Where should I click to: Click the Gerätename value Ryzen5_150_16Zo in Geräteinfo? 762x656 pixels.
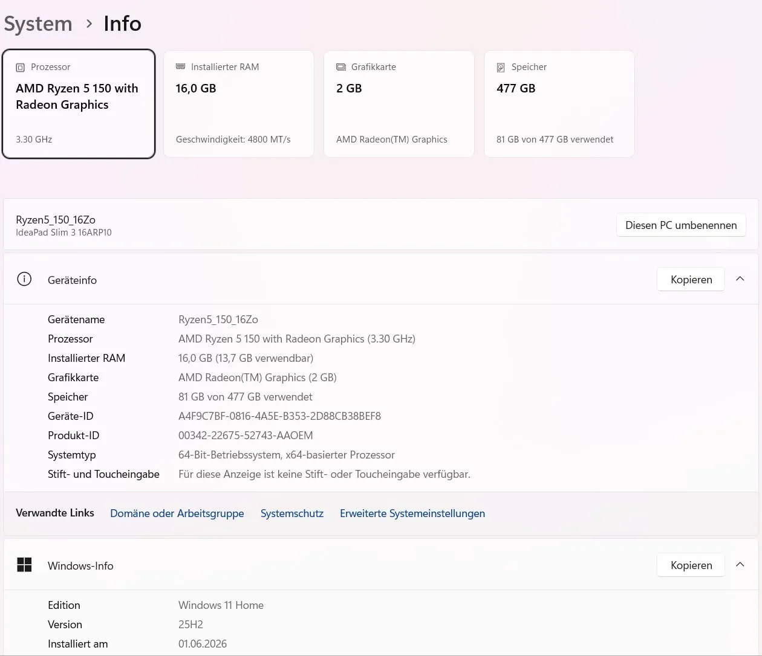pos(218,320)
